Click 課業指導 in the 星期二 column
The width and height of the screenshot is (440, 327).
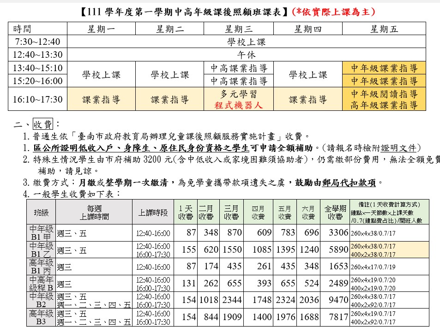170,99
